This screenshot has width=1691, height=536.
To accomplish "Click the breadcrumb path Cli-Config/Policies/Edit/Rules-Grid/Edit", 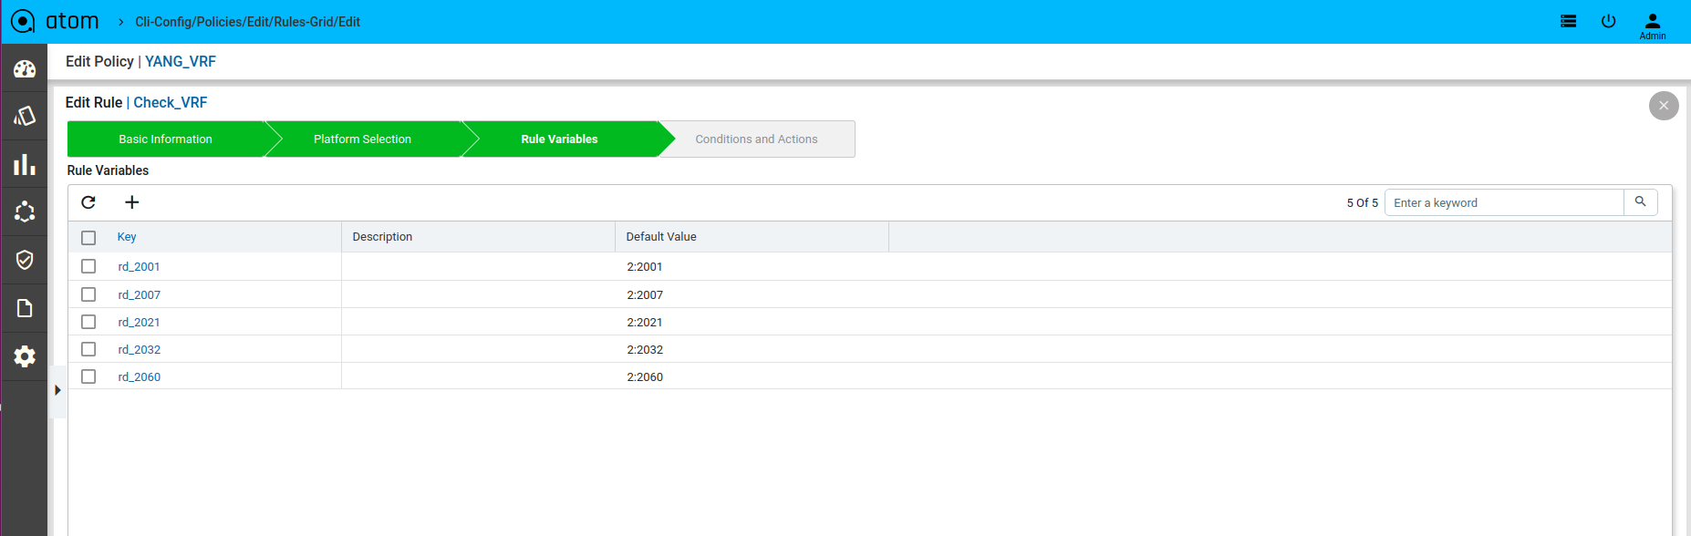I will point(248,22).
